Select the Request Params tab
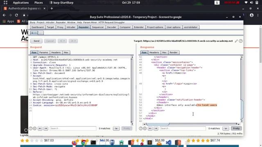 tap(44, 53)
